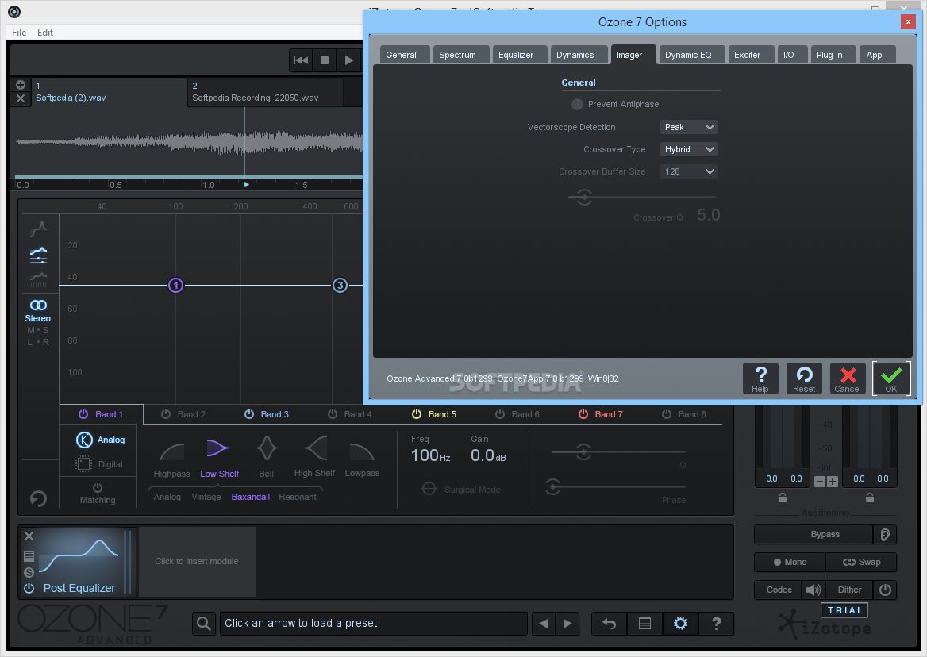The height and width of the screenshot is (657, 927).
Task: Enable Band 8 power
Action: pos(667,414)
